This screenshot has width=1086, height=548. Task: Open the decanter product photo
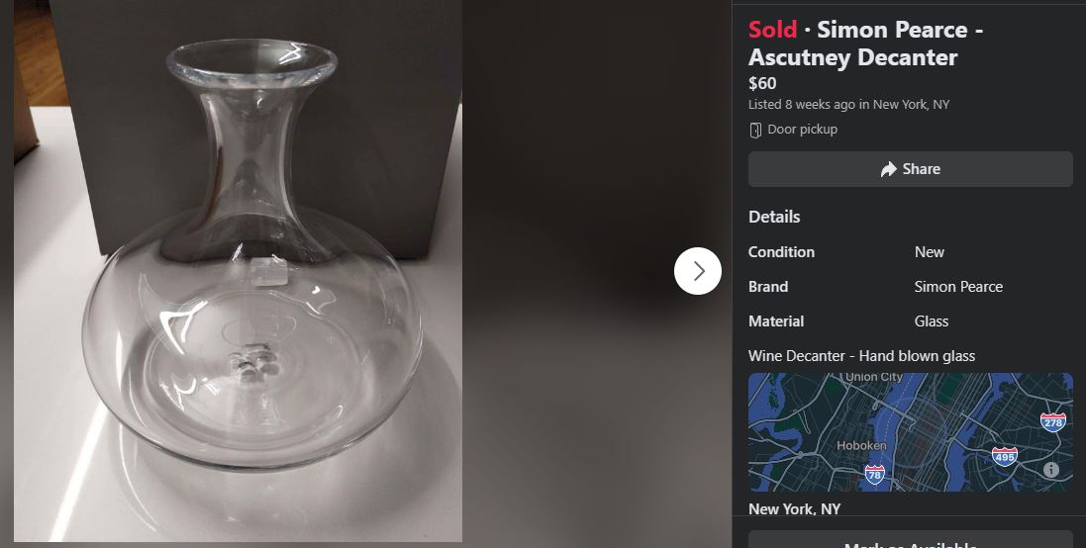pyautogui.click(x=238, y=271)
